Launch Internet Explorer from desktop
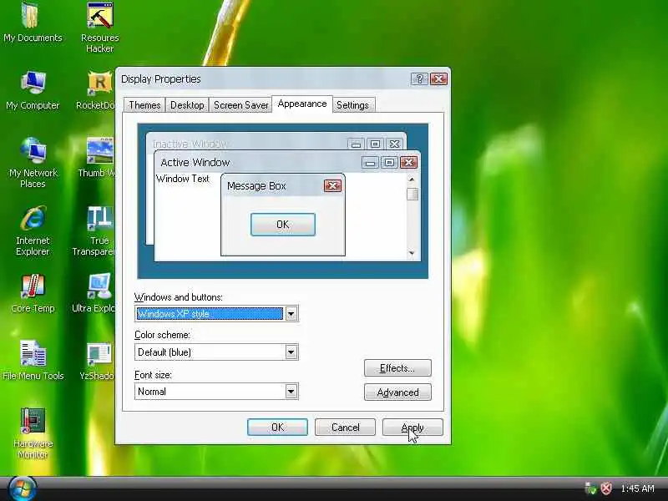 coord(33,230)
